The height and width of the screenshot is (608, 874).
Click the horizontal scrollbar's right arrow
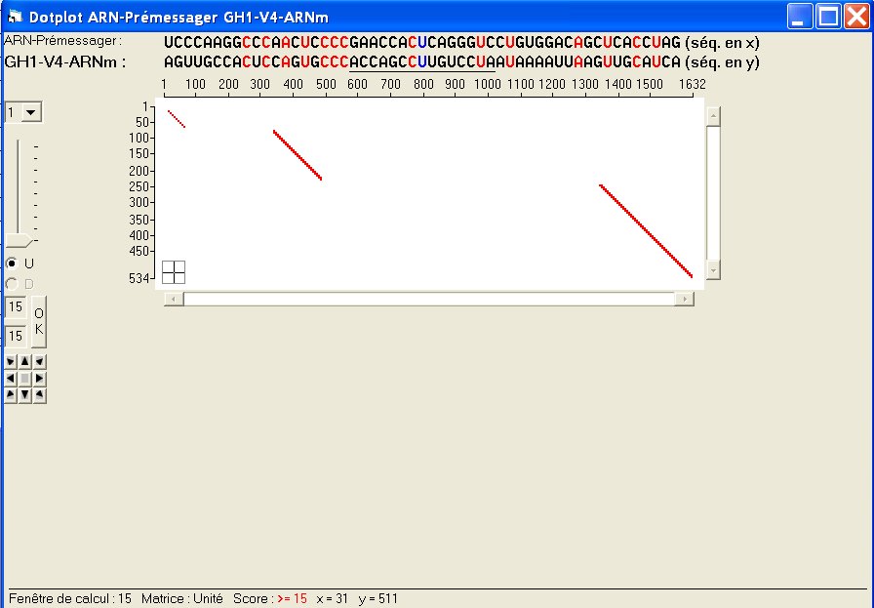click(688, 299)
